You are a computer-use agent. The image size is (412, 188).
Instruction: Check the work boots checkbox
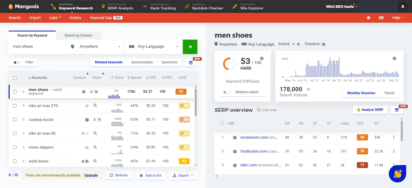tap(15, 161)
